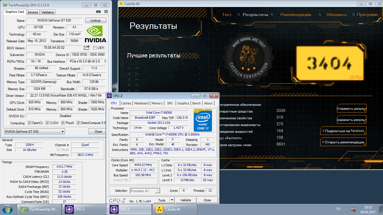Click the TechPowerUp GPU-Z taskbar button
The height and width of the screenshot is (215, 383).
tap(39, 209)
